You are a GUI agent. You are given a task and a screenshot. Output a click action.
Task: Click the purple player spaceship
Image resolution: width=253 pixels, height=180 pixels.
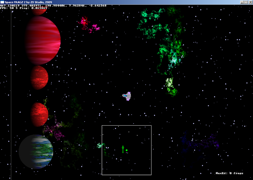click(127, 96)
